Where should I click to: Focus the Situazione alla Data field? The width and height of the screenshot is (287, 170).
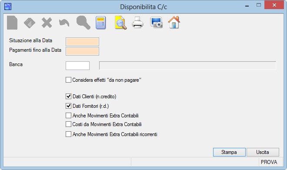pyautogui.click(x=82, y=42)
